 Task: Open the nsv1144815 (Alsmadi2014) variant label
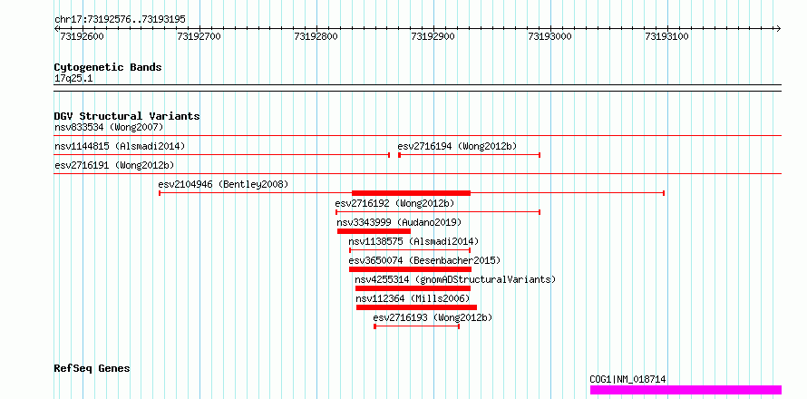[120, 146]
